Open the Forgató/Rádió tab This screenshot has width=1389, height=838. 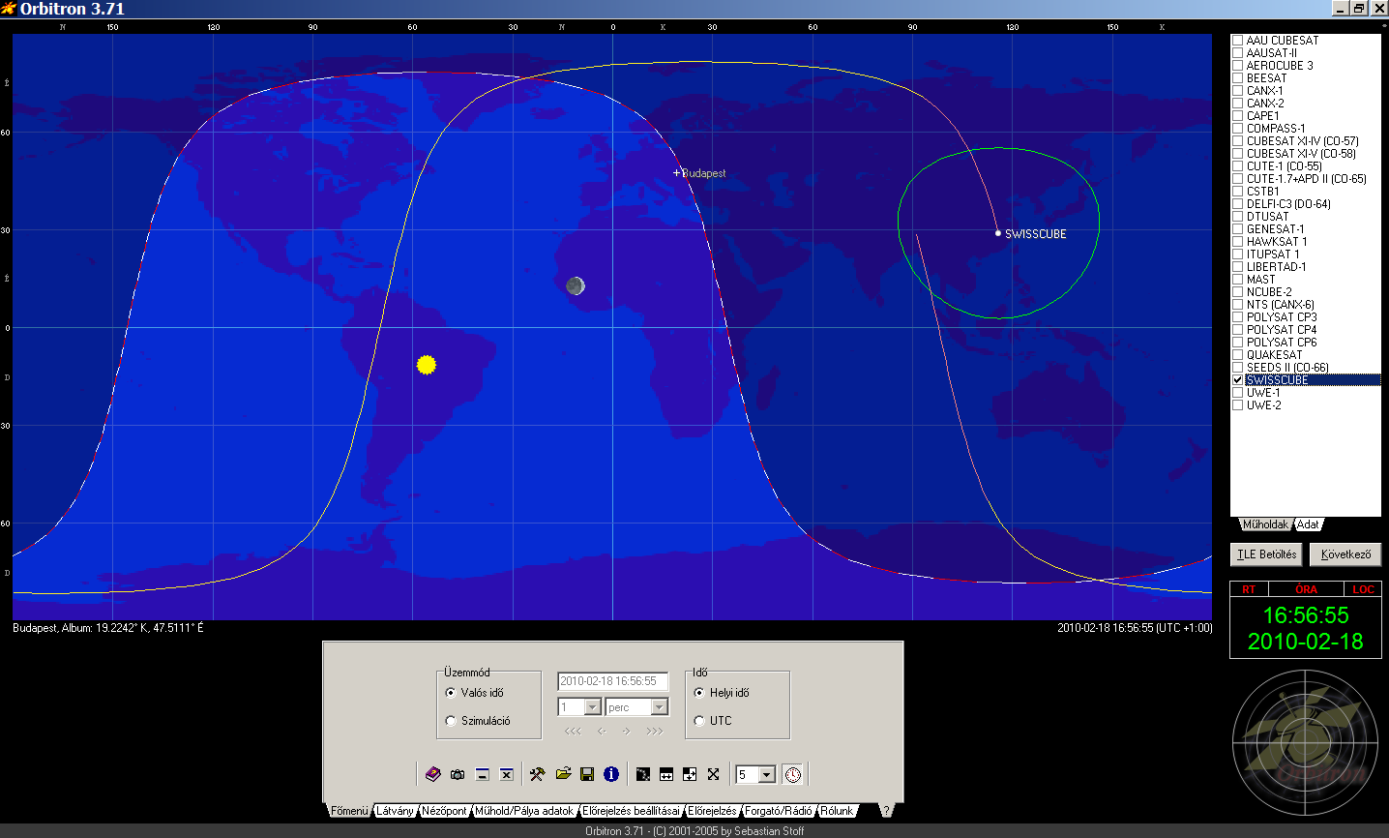coord(779,811)
